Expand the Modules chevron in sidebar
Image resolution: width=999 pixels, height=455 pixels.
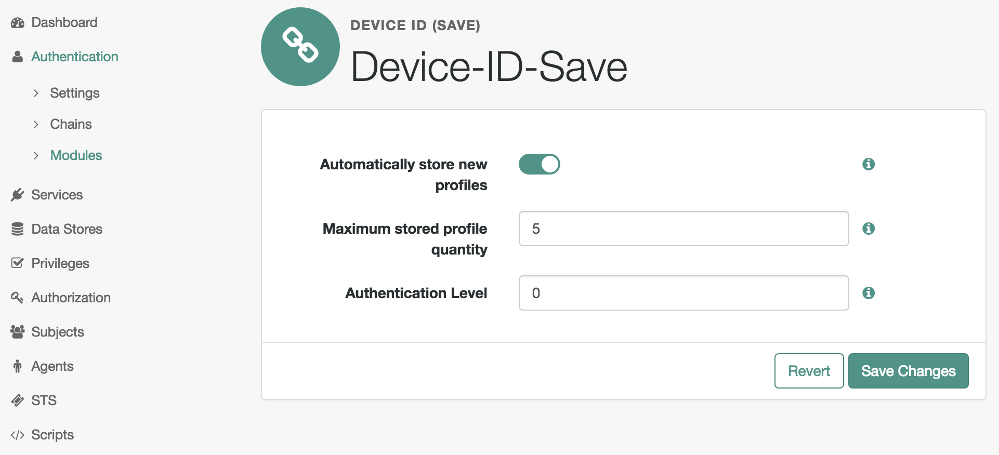tap(36, 155)
